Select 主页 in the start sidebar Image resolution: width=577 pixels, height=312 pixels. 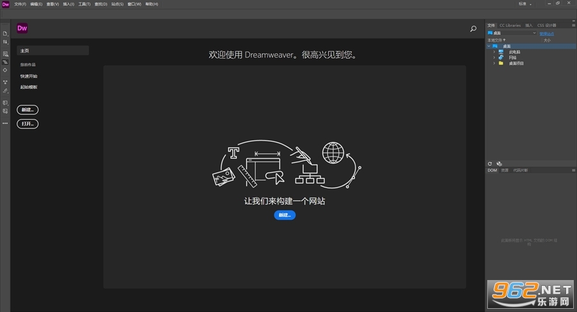53,51
